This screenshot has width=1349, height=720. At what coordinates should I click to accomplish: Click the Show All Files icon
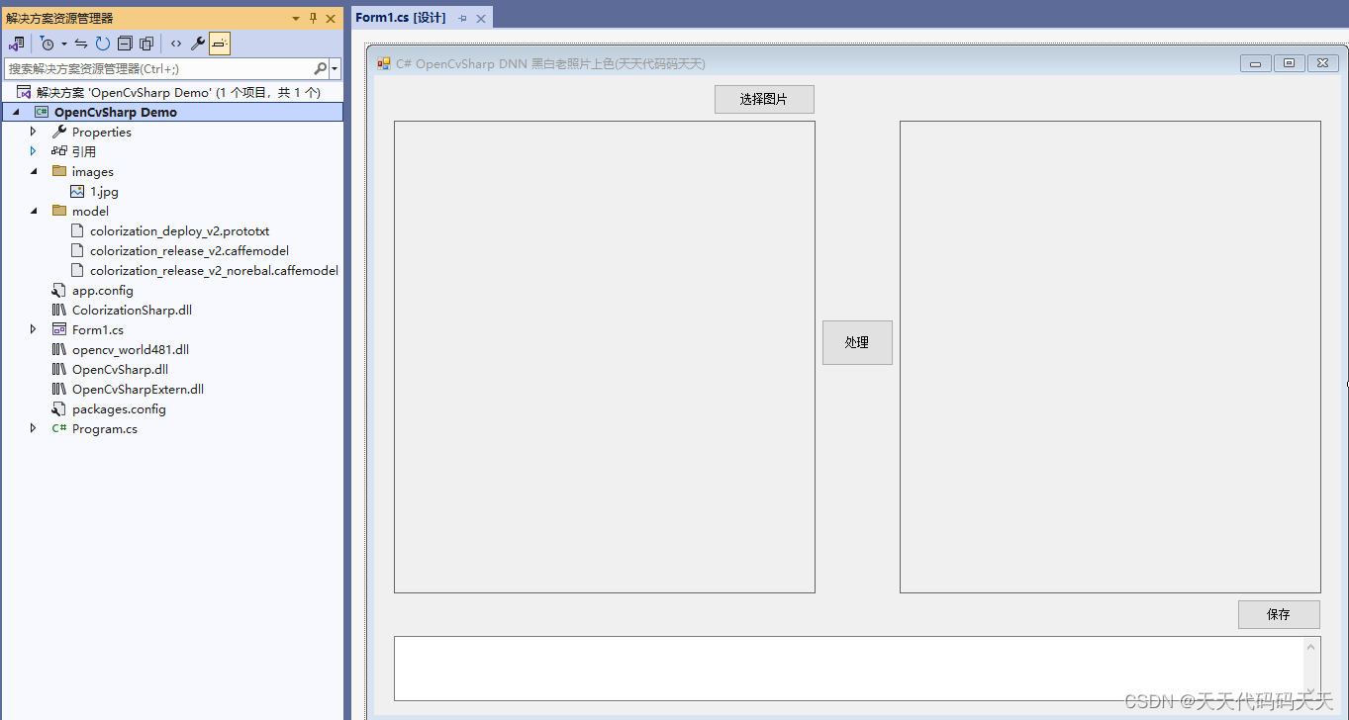pos(146,44)
